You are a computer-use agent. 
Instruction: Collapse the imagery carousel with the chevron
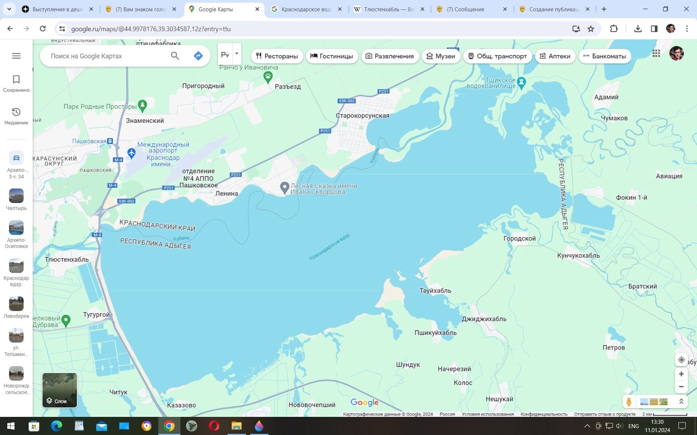point(681,401)
